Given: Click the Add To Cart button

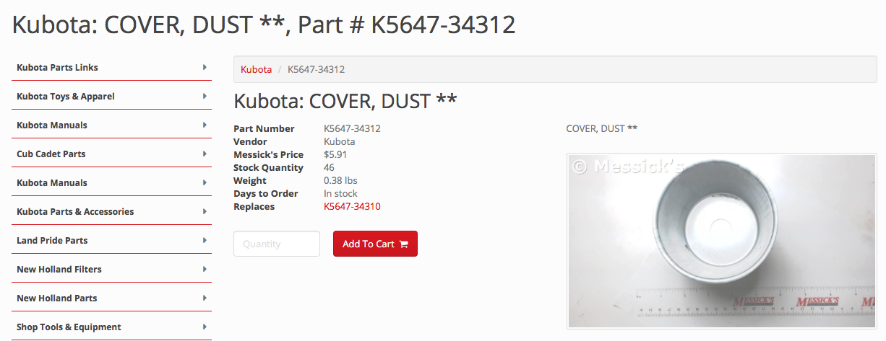Looking at the screenshot, I should coord(375,244).
